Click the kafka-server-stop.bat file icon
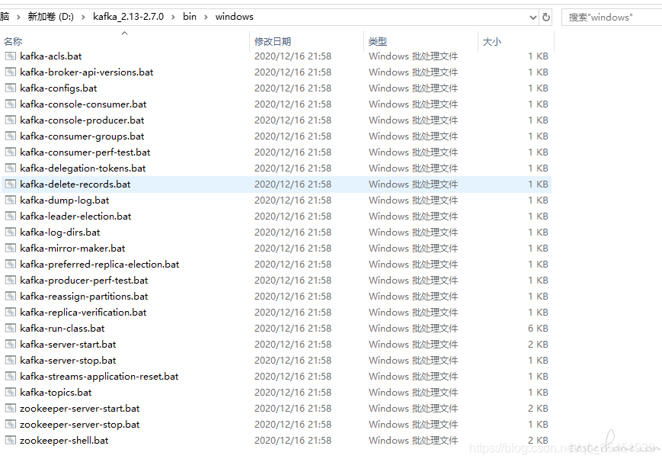The height and width of the screenshot is (462, 662). pyautogui.click(x=11, y=361)
